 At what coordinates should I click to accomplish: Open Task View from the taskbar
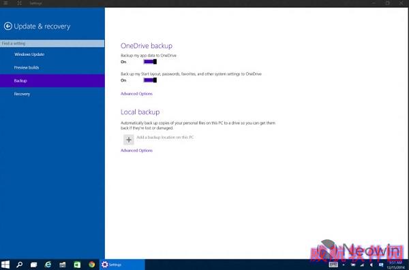(33, 265)
